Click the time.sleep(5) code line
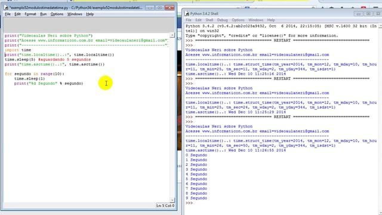This screenshot has width=382, height=215. 48,60
